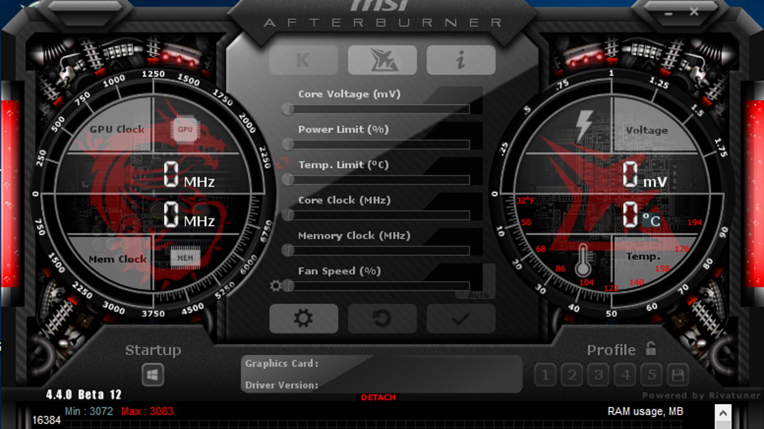Select profile slot 3
Screen dimensions: 764x429
pyautogui.click(x=598, y=375)
